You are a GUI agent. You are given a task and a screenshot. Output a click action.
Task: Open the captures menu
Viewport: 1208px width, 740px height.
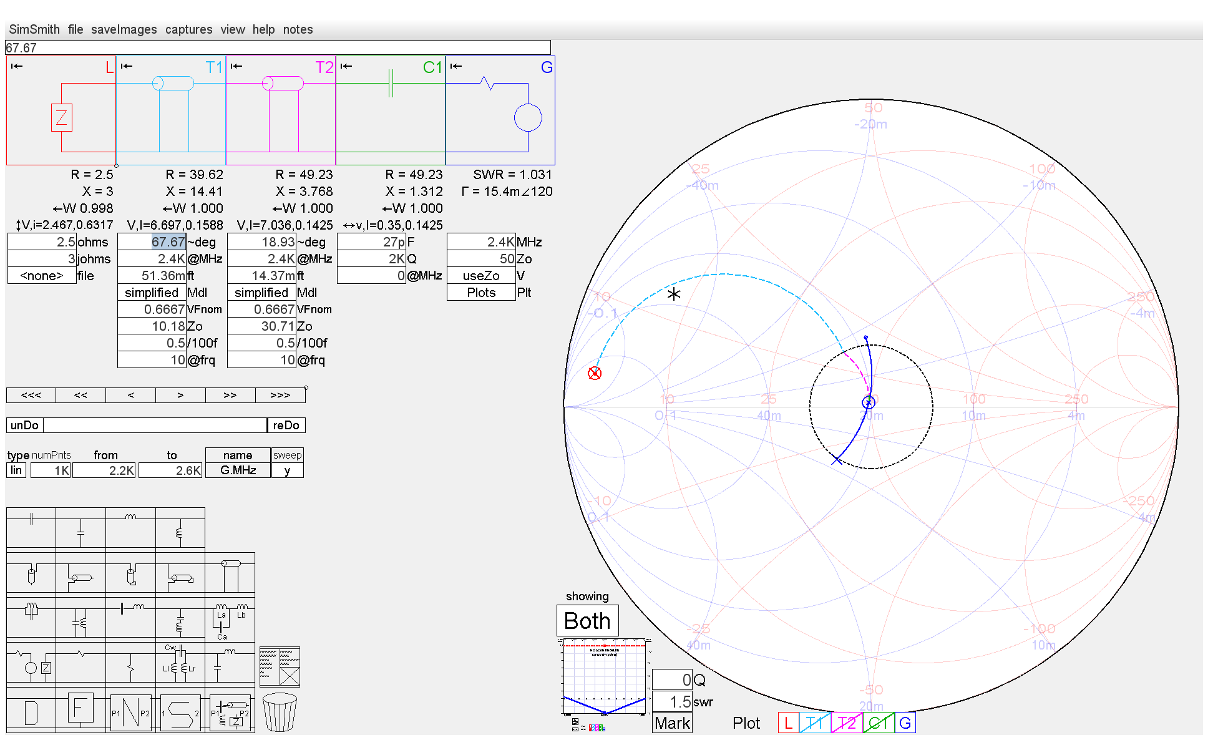188,29
